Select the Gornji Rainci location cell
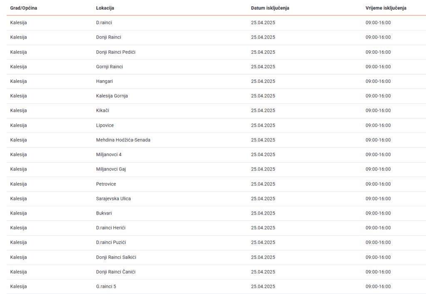This screenshot has width=426, height=294. [x=109, y=67]
